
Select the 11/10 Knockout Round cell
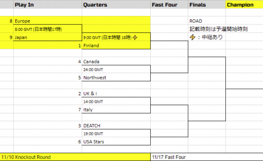coord(75,157)
